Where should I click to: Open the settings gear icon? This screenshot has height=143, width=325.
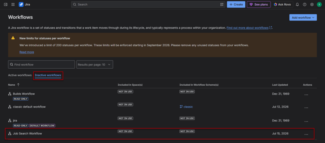pyautogui.click(x=312, y=4)
